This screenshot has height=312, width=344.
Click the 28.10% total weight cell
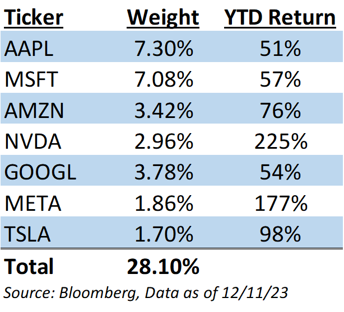tap(164, 267)
